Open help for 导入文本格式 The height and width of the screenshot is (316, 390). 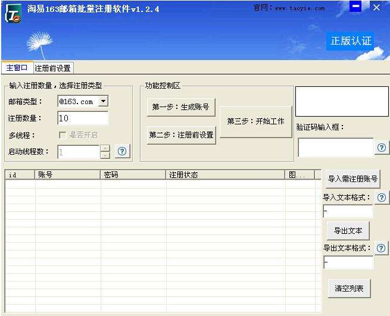point(382,198)
